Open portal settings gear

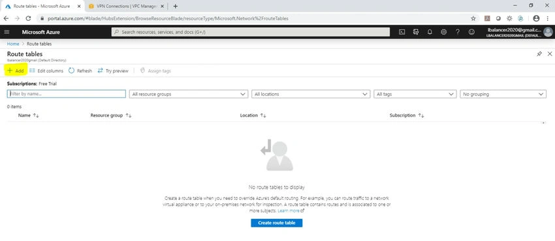pyautogui.click(x=443, y=32)
